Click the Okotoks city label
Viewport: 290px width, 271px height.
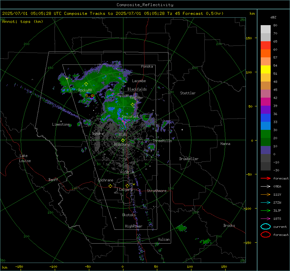(129, 215)
